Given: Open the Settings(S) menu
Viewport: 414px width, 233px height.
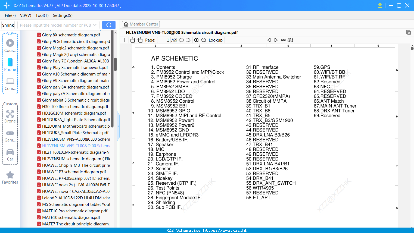Looking at the screenshot, I should click(63, 15).
